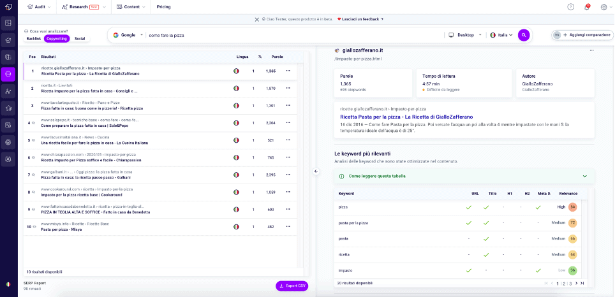This screenshot has height=297, width=615.
Task: Select Copywriting analysis option
Action: click(x=57, y=38)
